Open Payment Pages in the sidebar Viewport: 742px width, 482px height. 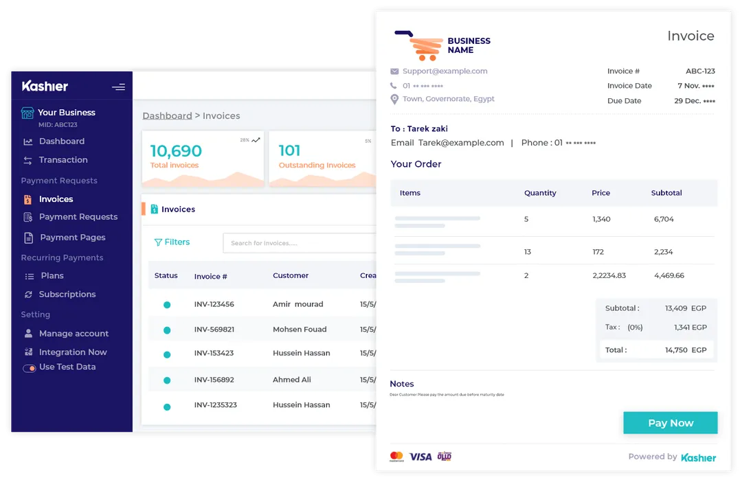73,238
